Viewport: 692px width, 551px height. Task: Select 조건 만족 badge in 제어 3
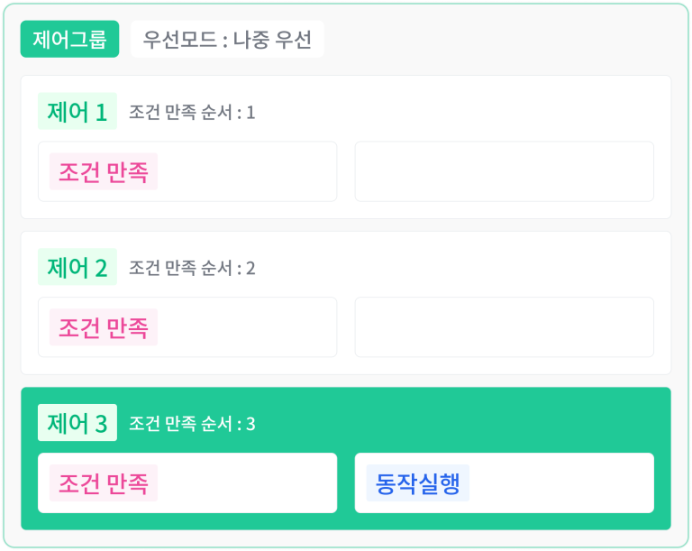pyautogui.click(x=104, y=483)
